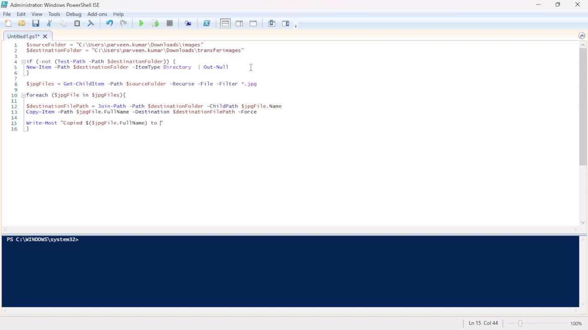Save the script with the floppy disk icon
The image size is (588, 330).
pyautogui.click(x=35, y=23)
